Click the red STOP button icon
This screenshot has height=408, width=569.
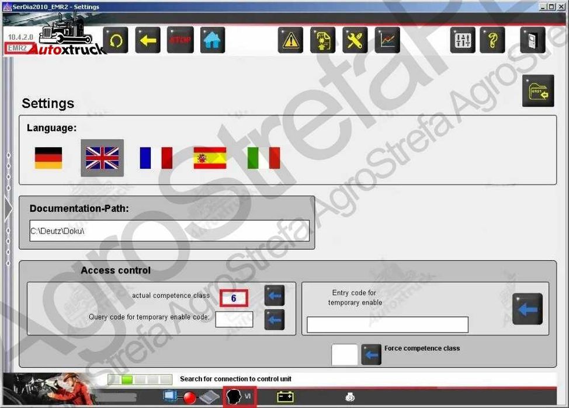(x=180, y=40)
